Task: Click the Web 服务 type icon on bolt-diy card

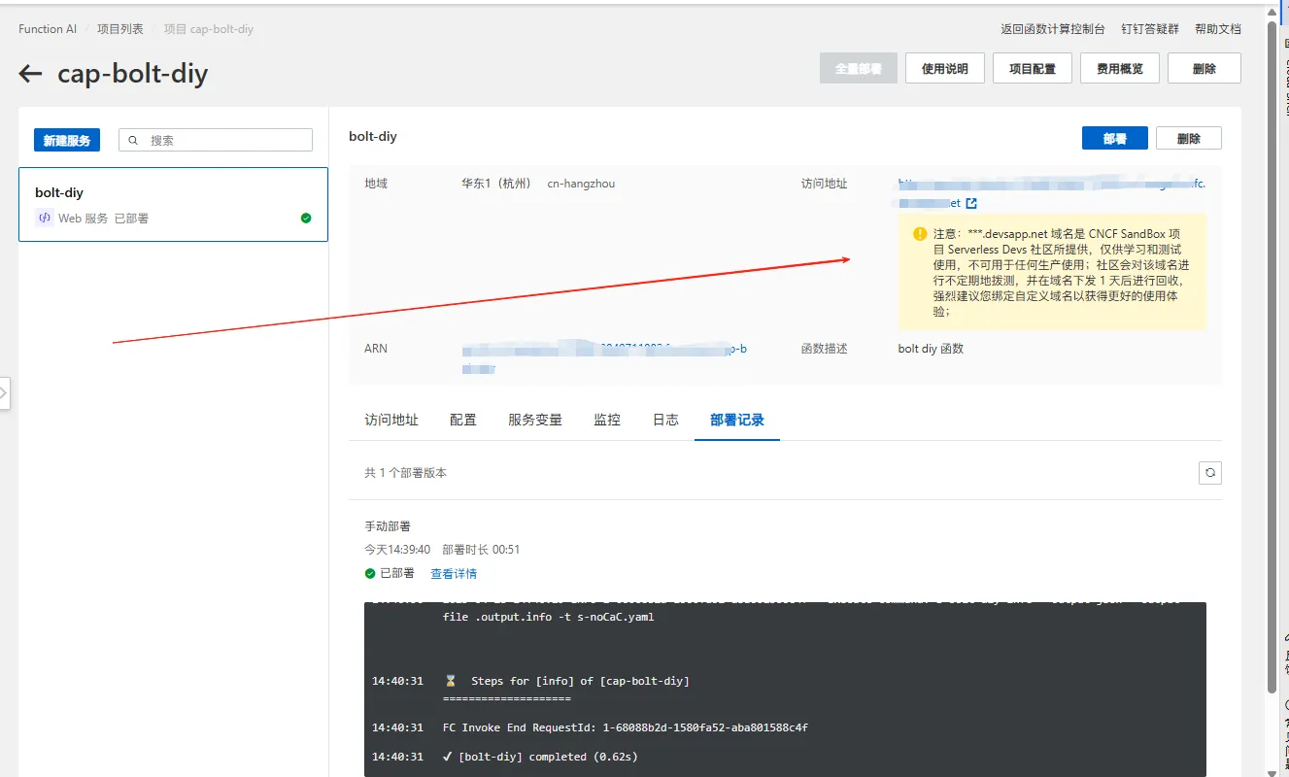Action: tap(44, 219)
